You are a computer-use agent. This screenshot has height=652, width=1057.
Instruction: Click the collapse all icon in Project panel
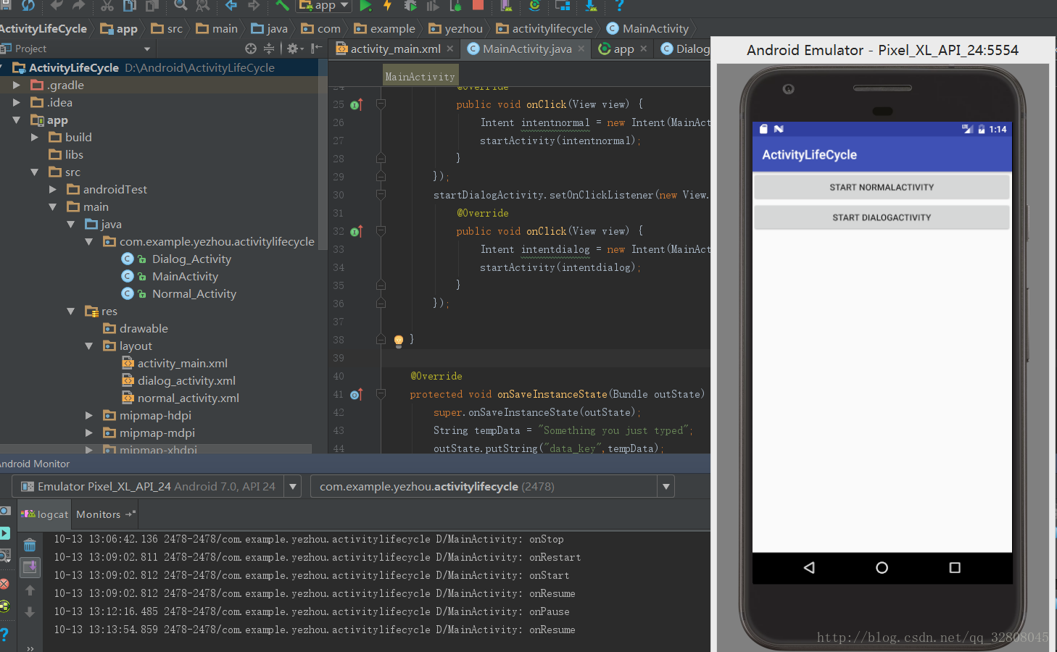[x=269, y=49]
